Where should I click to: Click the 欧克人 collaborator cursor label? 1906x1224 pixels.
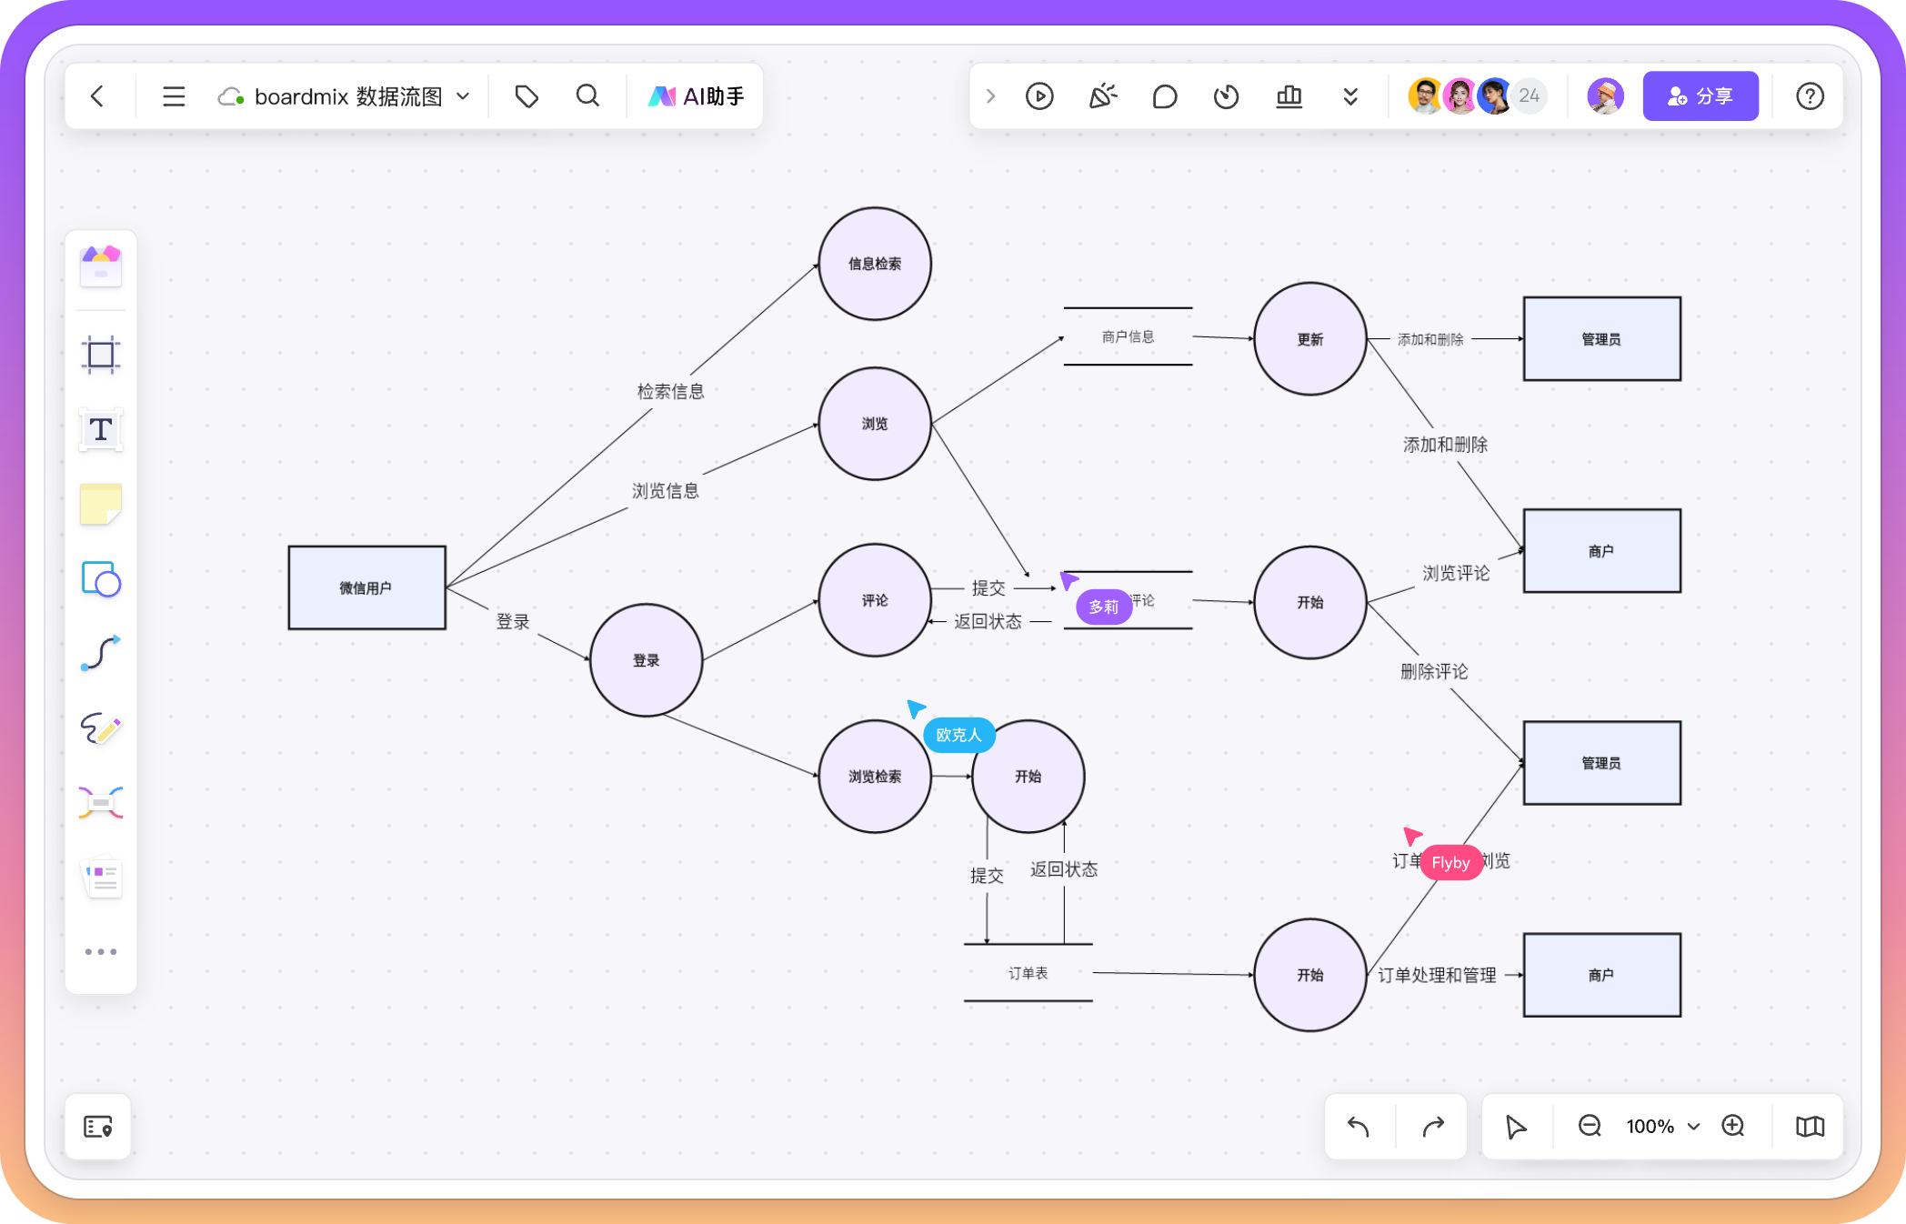pos(958,735)
